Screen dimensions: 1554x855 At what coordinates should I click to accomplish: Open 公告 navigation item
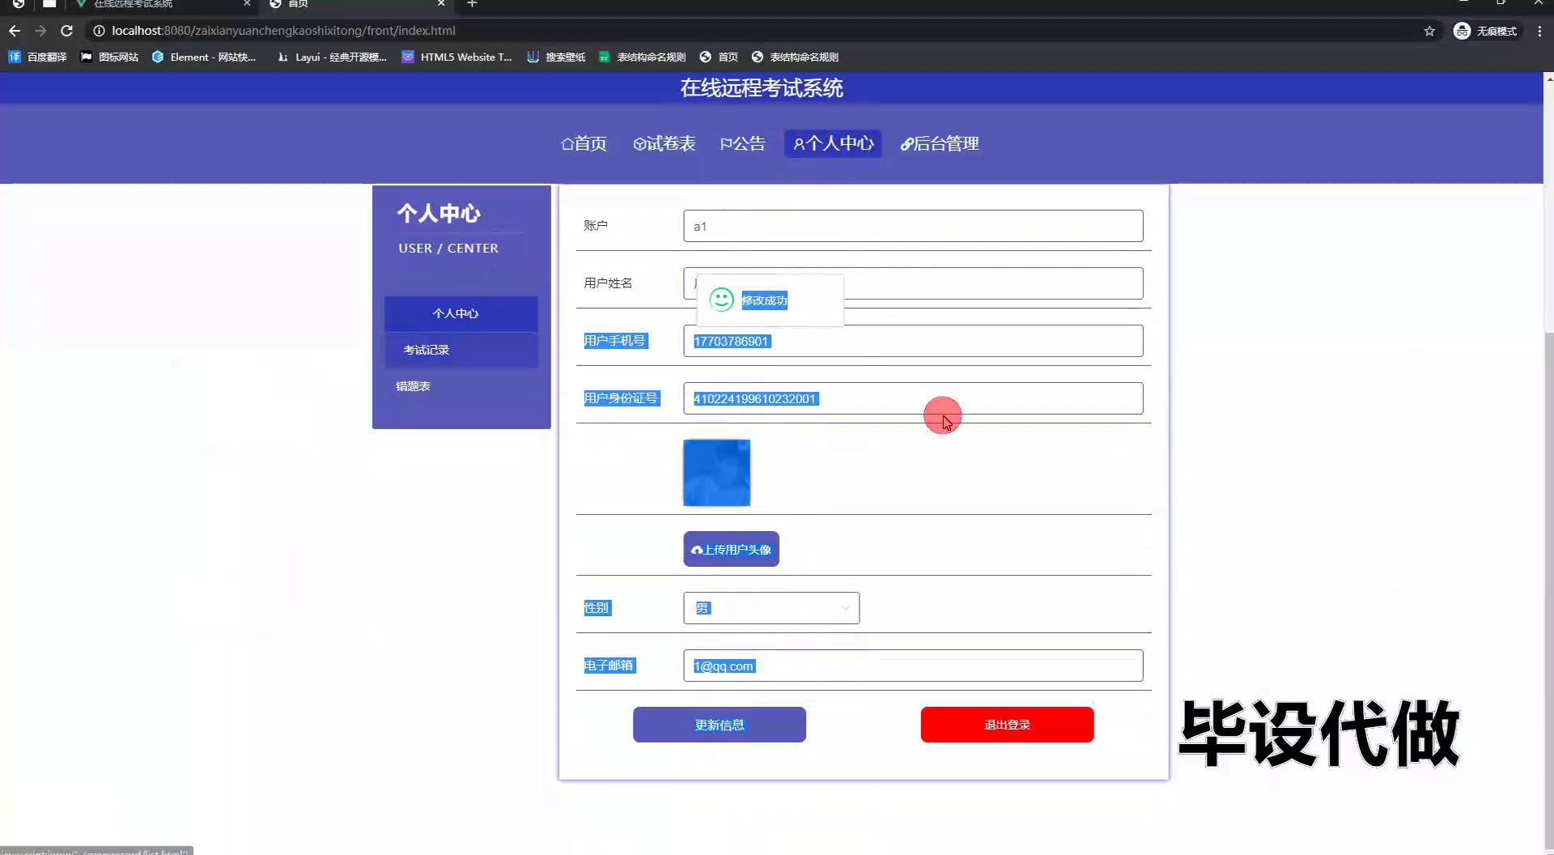point(742,143)
